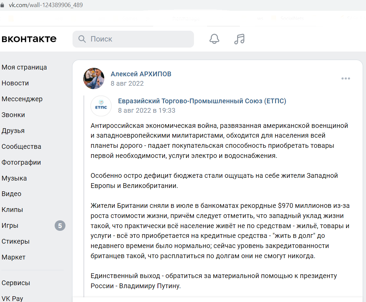This screenshot has height=302, width=366.
Task: Open Маркет in sidebar
Action: click(x=13, y=257)
